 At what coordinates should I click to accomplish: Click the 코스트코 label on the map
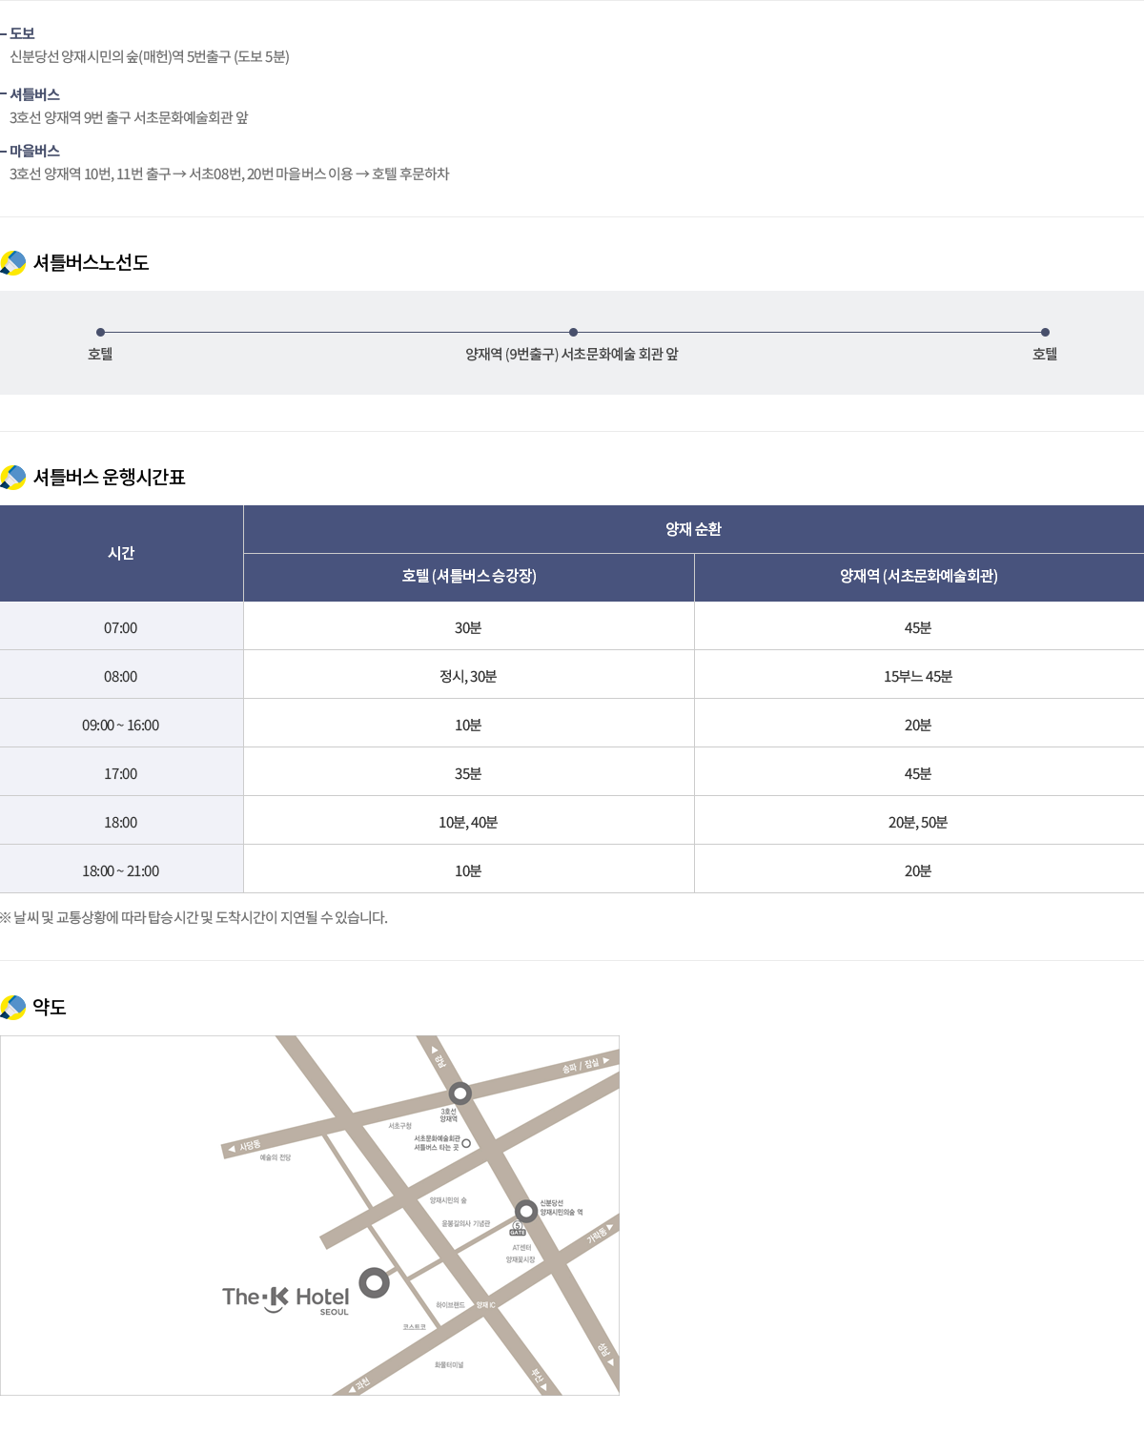click(x=414, y=1326)
